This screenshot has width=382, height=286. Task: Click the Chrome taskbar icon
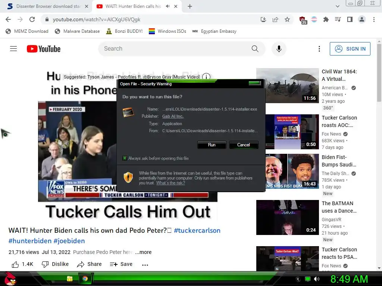pyautogui.click(x=85, y=279)
